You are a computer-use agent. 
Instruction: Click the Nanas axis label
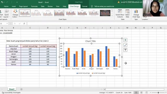click(115, 69)
